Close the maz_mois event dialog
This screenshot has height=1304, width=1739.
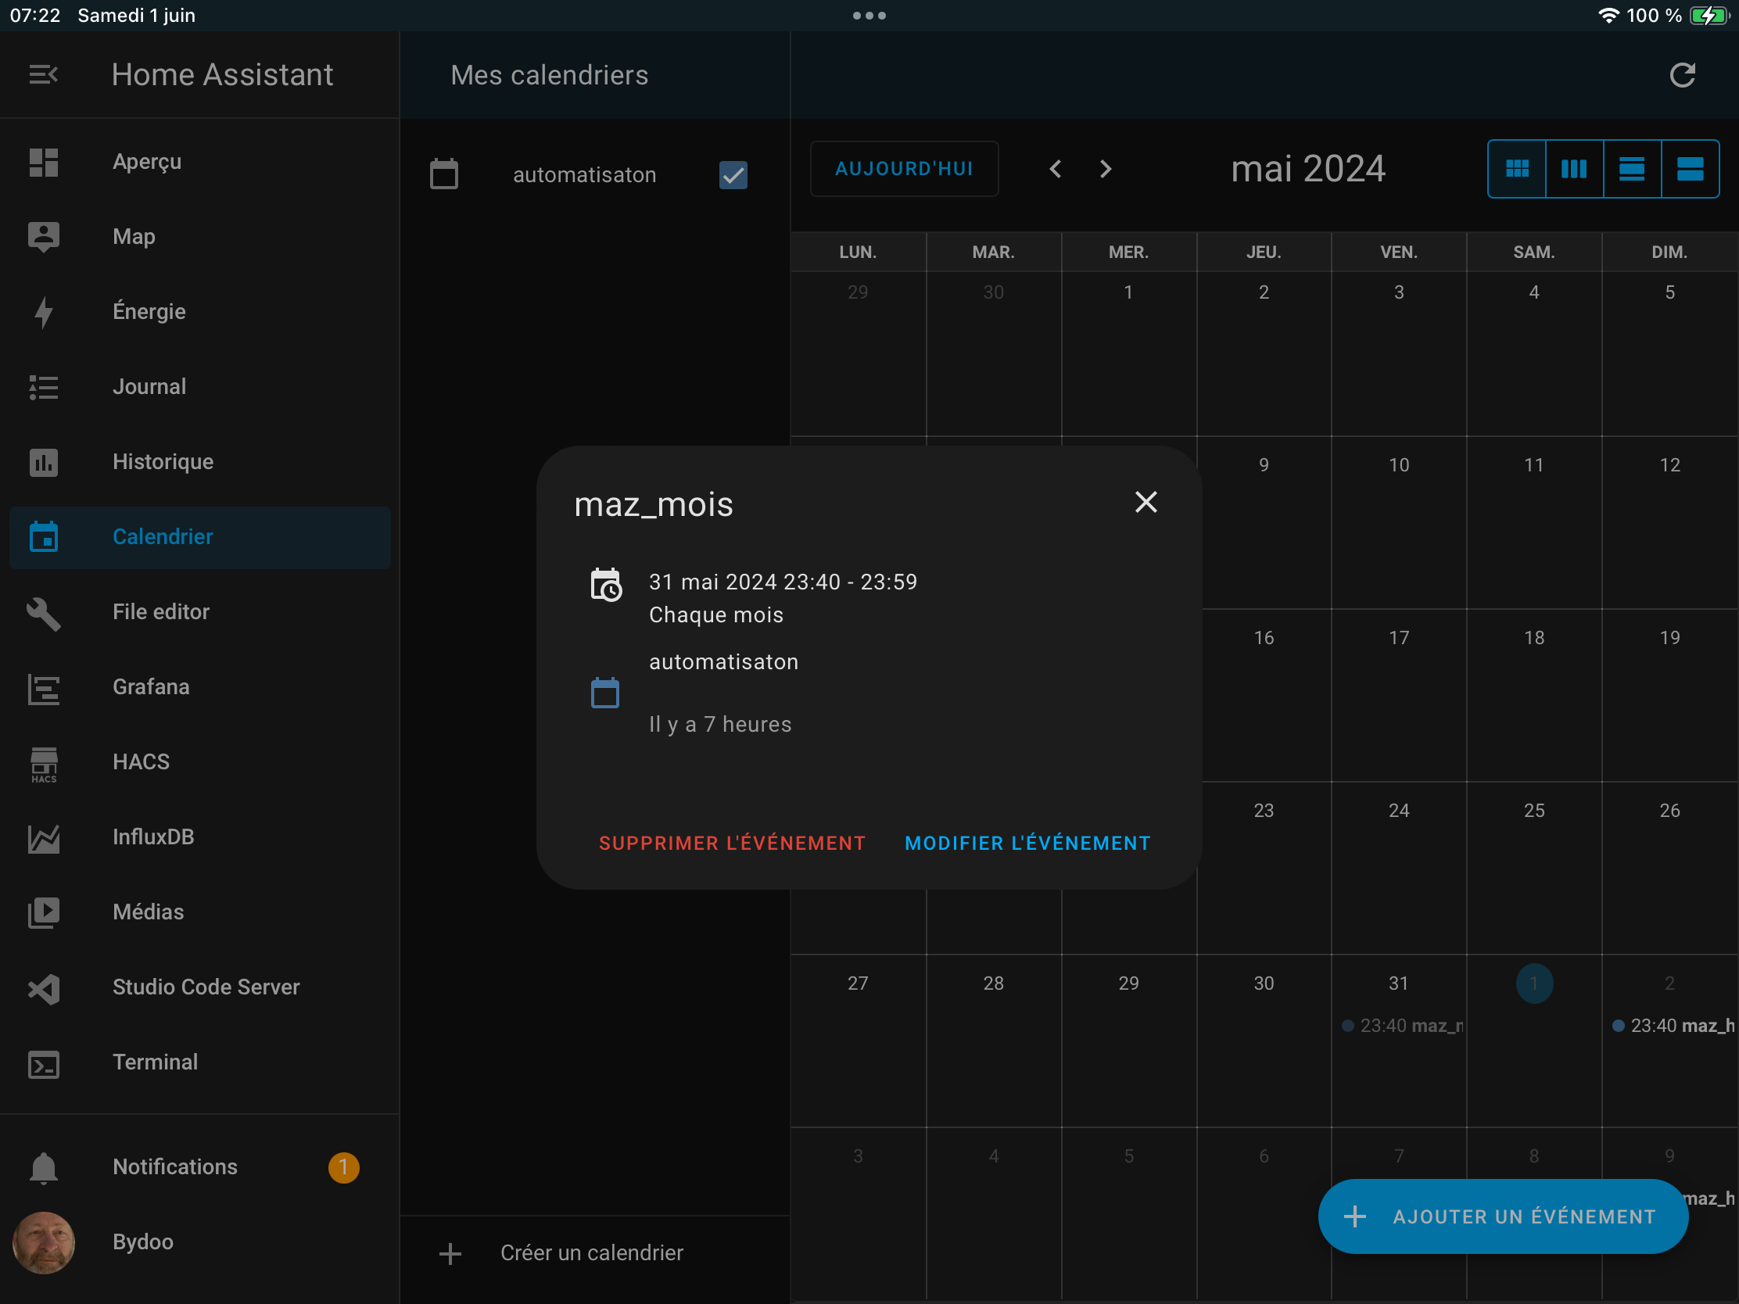coord(1146,502)
